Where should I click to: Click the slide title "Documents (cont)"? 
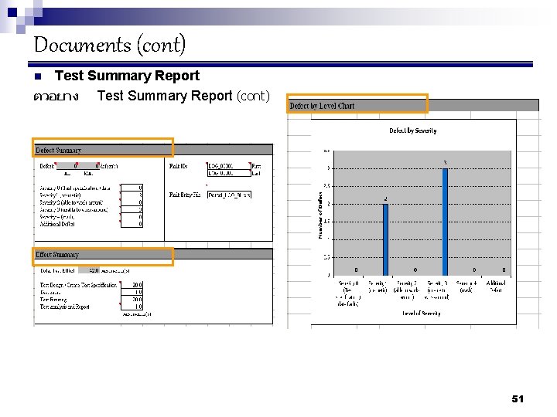109,46
